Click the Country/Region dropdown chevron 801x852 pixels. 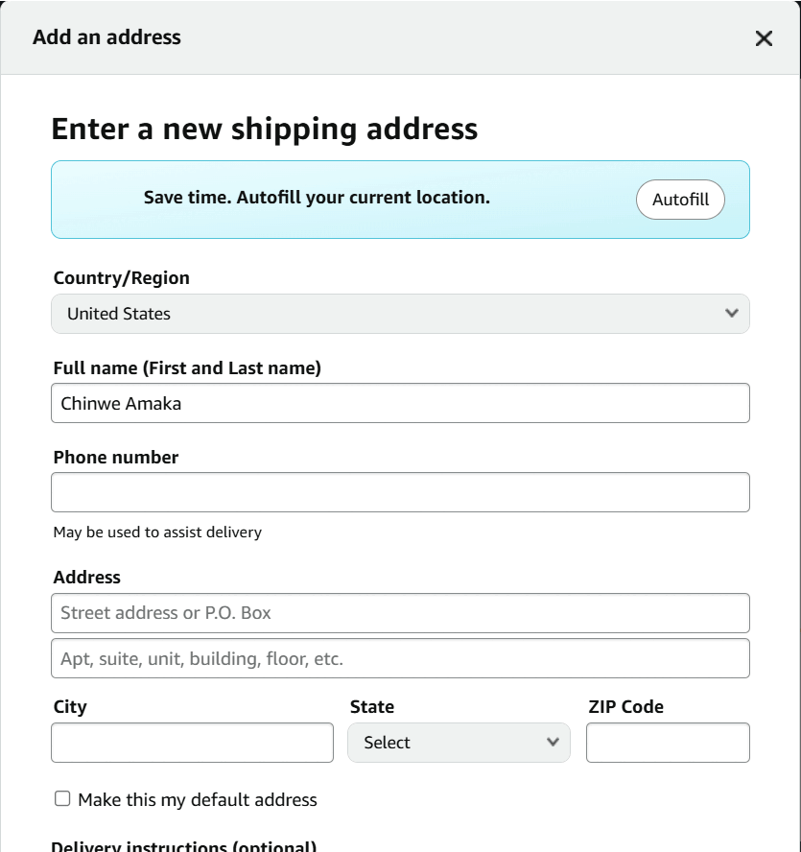tap(730, 314)
